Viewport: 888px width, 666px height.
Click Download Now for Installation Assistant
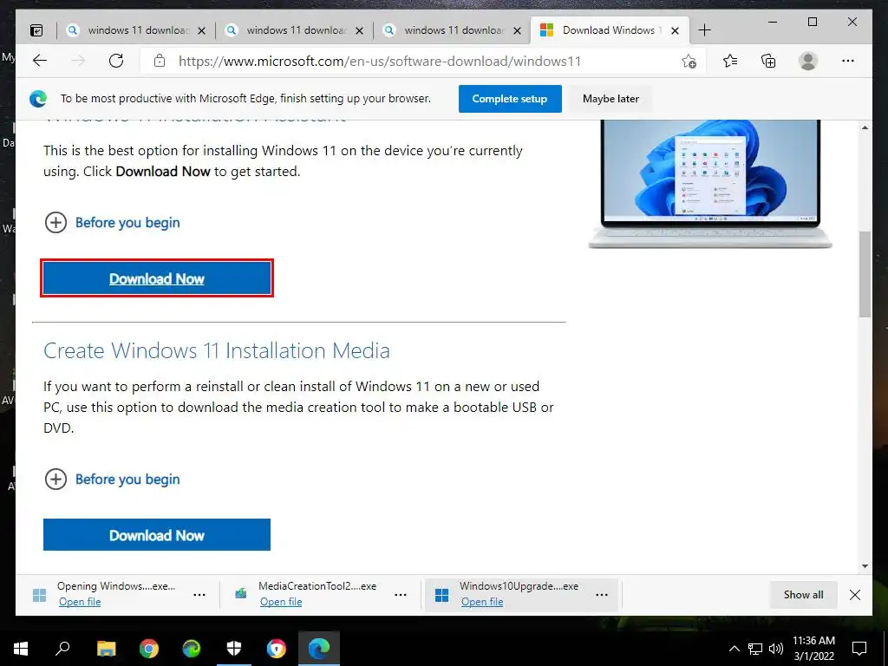point(157,278)
